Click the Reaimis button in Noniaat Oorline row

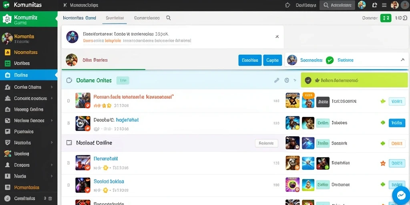point(266,143)
